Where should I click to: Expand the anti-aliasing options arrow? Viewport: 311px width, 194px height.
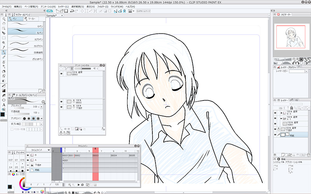[42, 118]
